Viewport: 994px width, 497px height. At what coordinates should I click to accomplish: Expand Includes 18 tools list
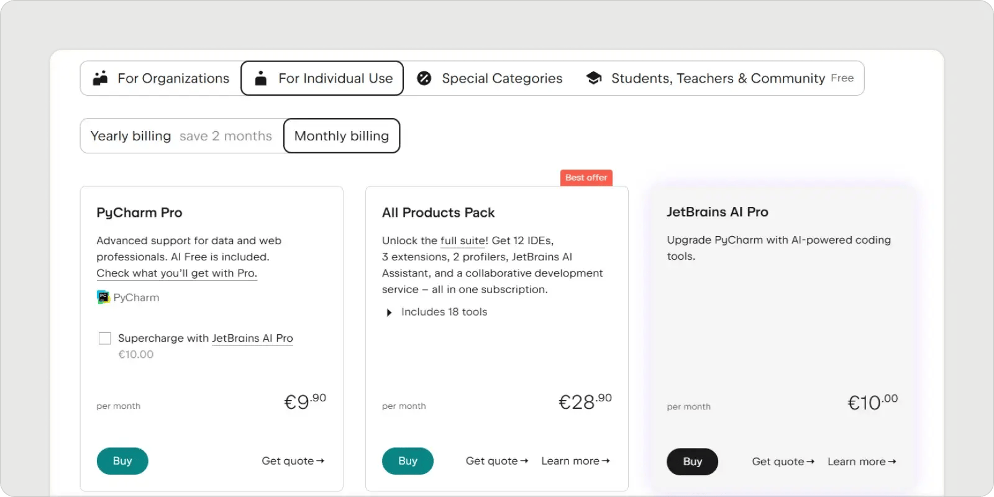point(437,312)
